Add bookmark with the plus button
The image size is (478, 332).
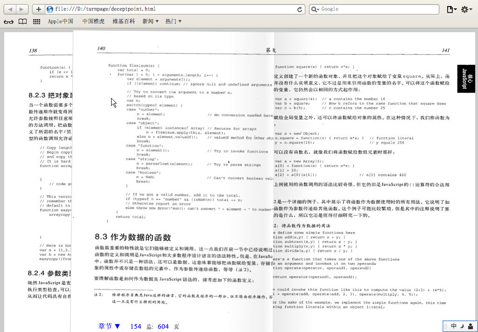[x=39, y=9]
